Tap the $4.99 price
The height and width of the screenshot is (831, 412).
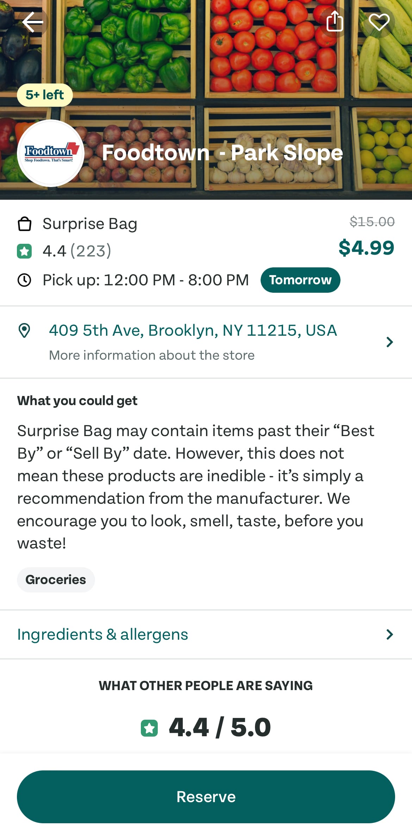click(x=366, y=248)
